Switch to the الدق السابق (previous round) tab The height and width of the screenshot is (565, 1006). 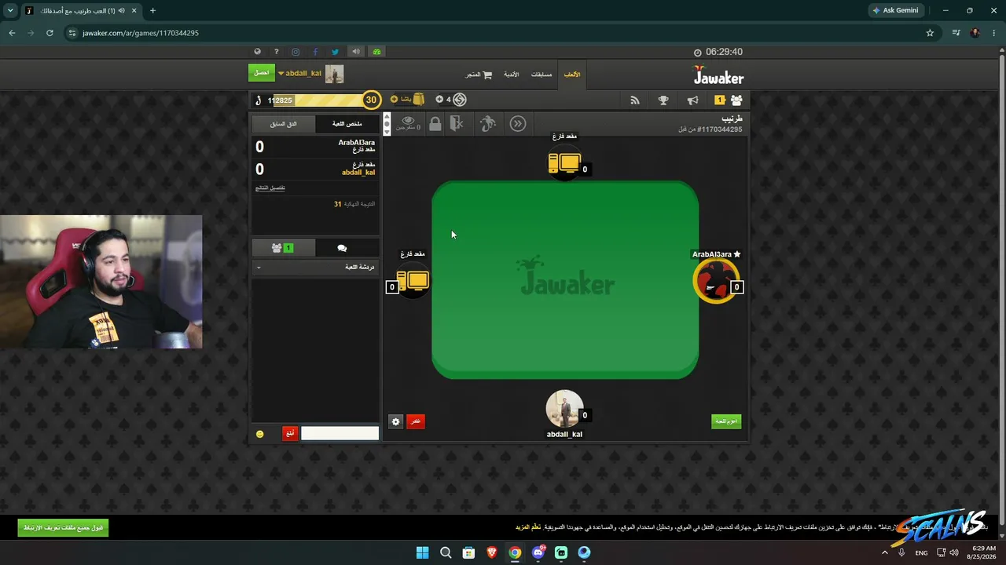pos(284,124)
